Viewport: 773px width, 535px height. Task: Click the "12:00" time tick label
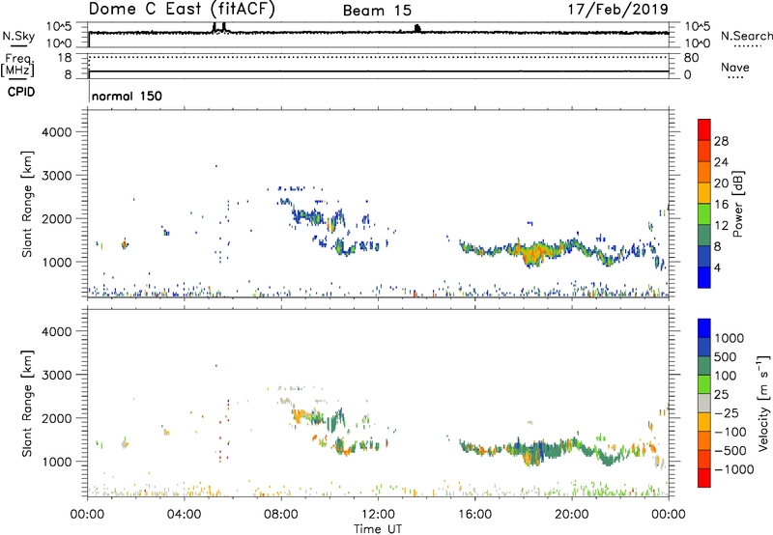click(x=378, y=515)
